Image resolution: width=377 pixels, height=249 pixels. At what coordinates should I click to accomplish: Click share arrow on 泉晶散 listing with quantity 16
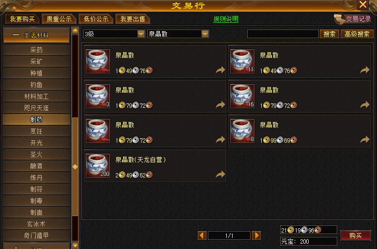365,104
